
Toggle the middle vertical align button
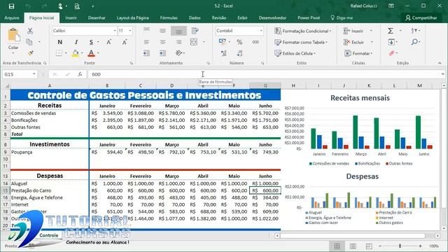point(162,31)
